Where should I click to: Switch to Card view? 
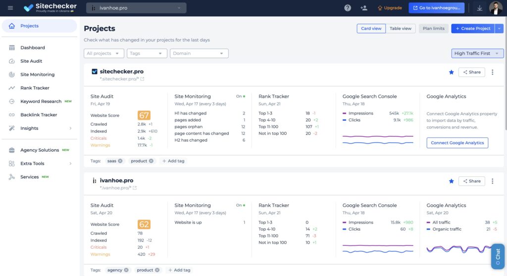coord(371,28)
